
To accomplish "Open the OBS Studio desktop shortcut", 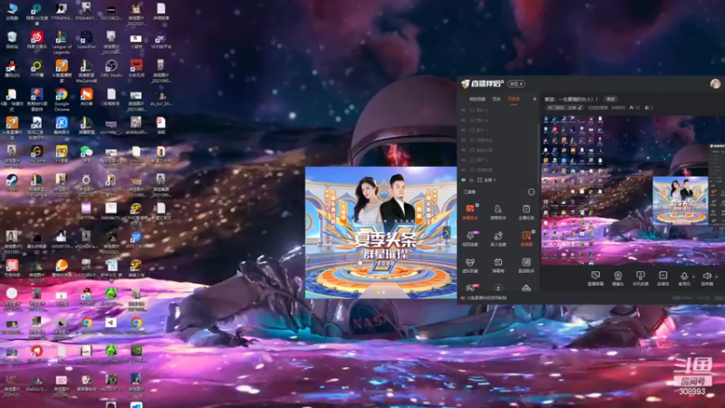I will [x=111, y=69].
